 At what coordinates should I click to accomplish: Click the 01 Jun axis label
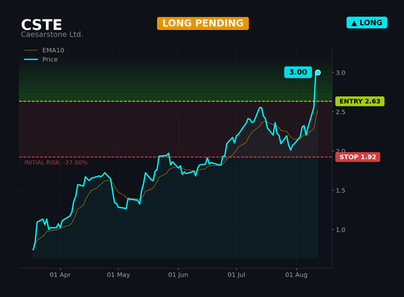tap(178, 275)
